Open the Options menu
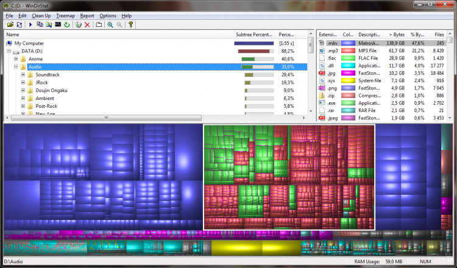 point(108,16)
